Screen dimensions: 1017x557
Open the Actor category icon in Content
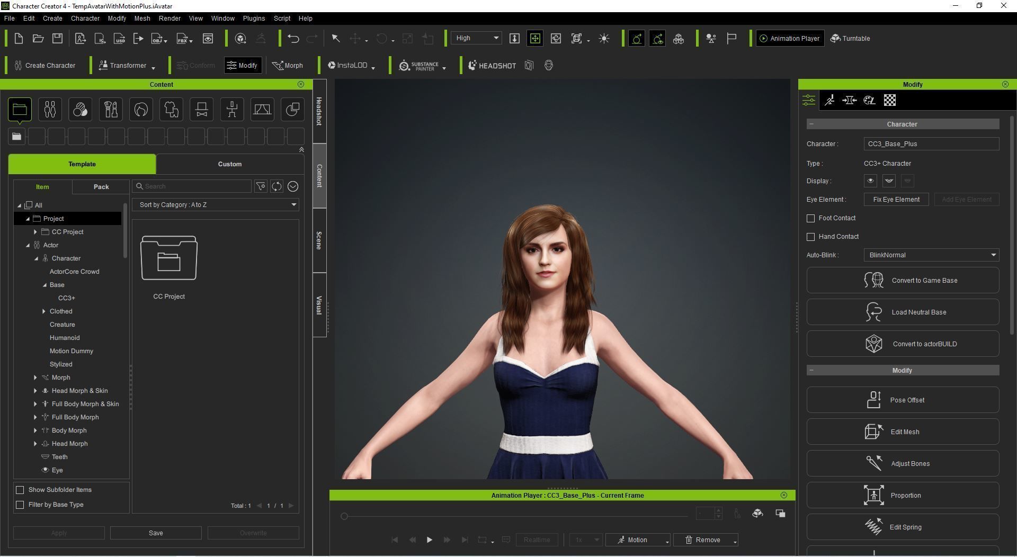(50, 110)
